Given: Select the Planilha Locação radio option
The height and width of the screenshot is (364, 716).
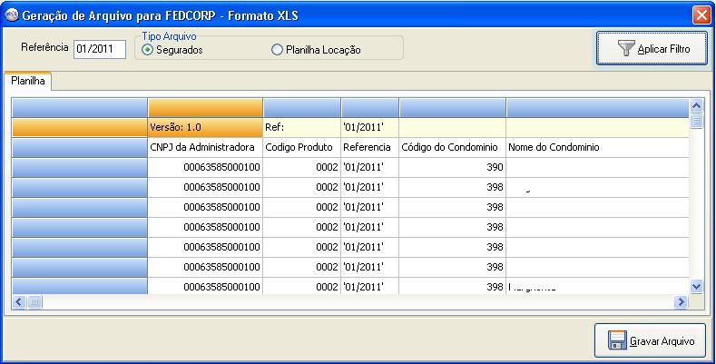Looking at the screenshot, I should point(278,50).
